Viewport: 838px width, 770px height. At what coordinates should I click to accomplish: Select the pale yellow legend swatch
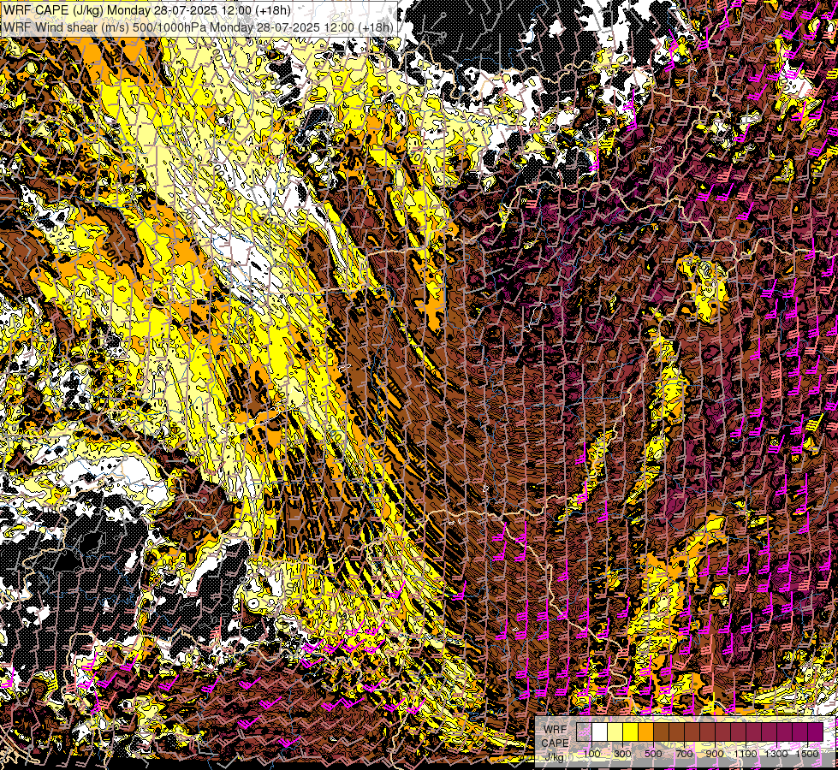pos(615,731)
